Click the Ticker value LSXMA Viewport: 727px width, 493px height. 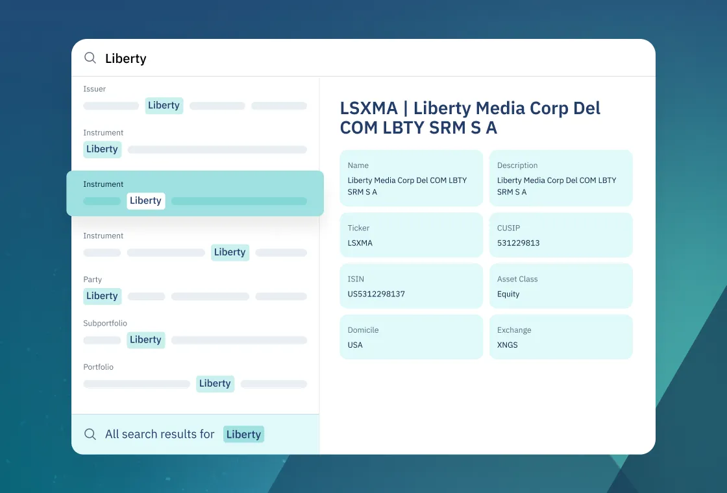pyautogui.click(x=360, y=243)
